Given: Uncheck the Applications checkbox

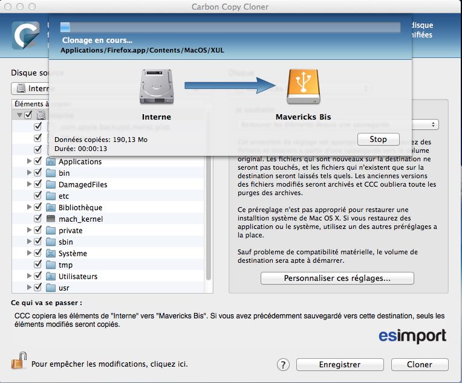Looking at the screenshot, I should point(37,161).
